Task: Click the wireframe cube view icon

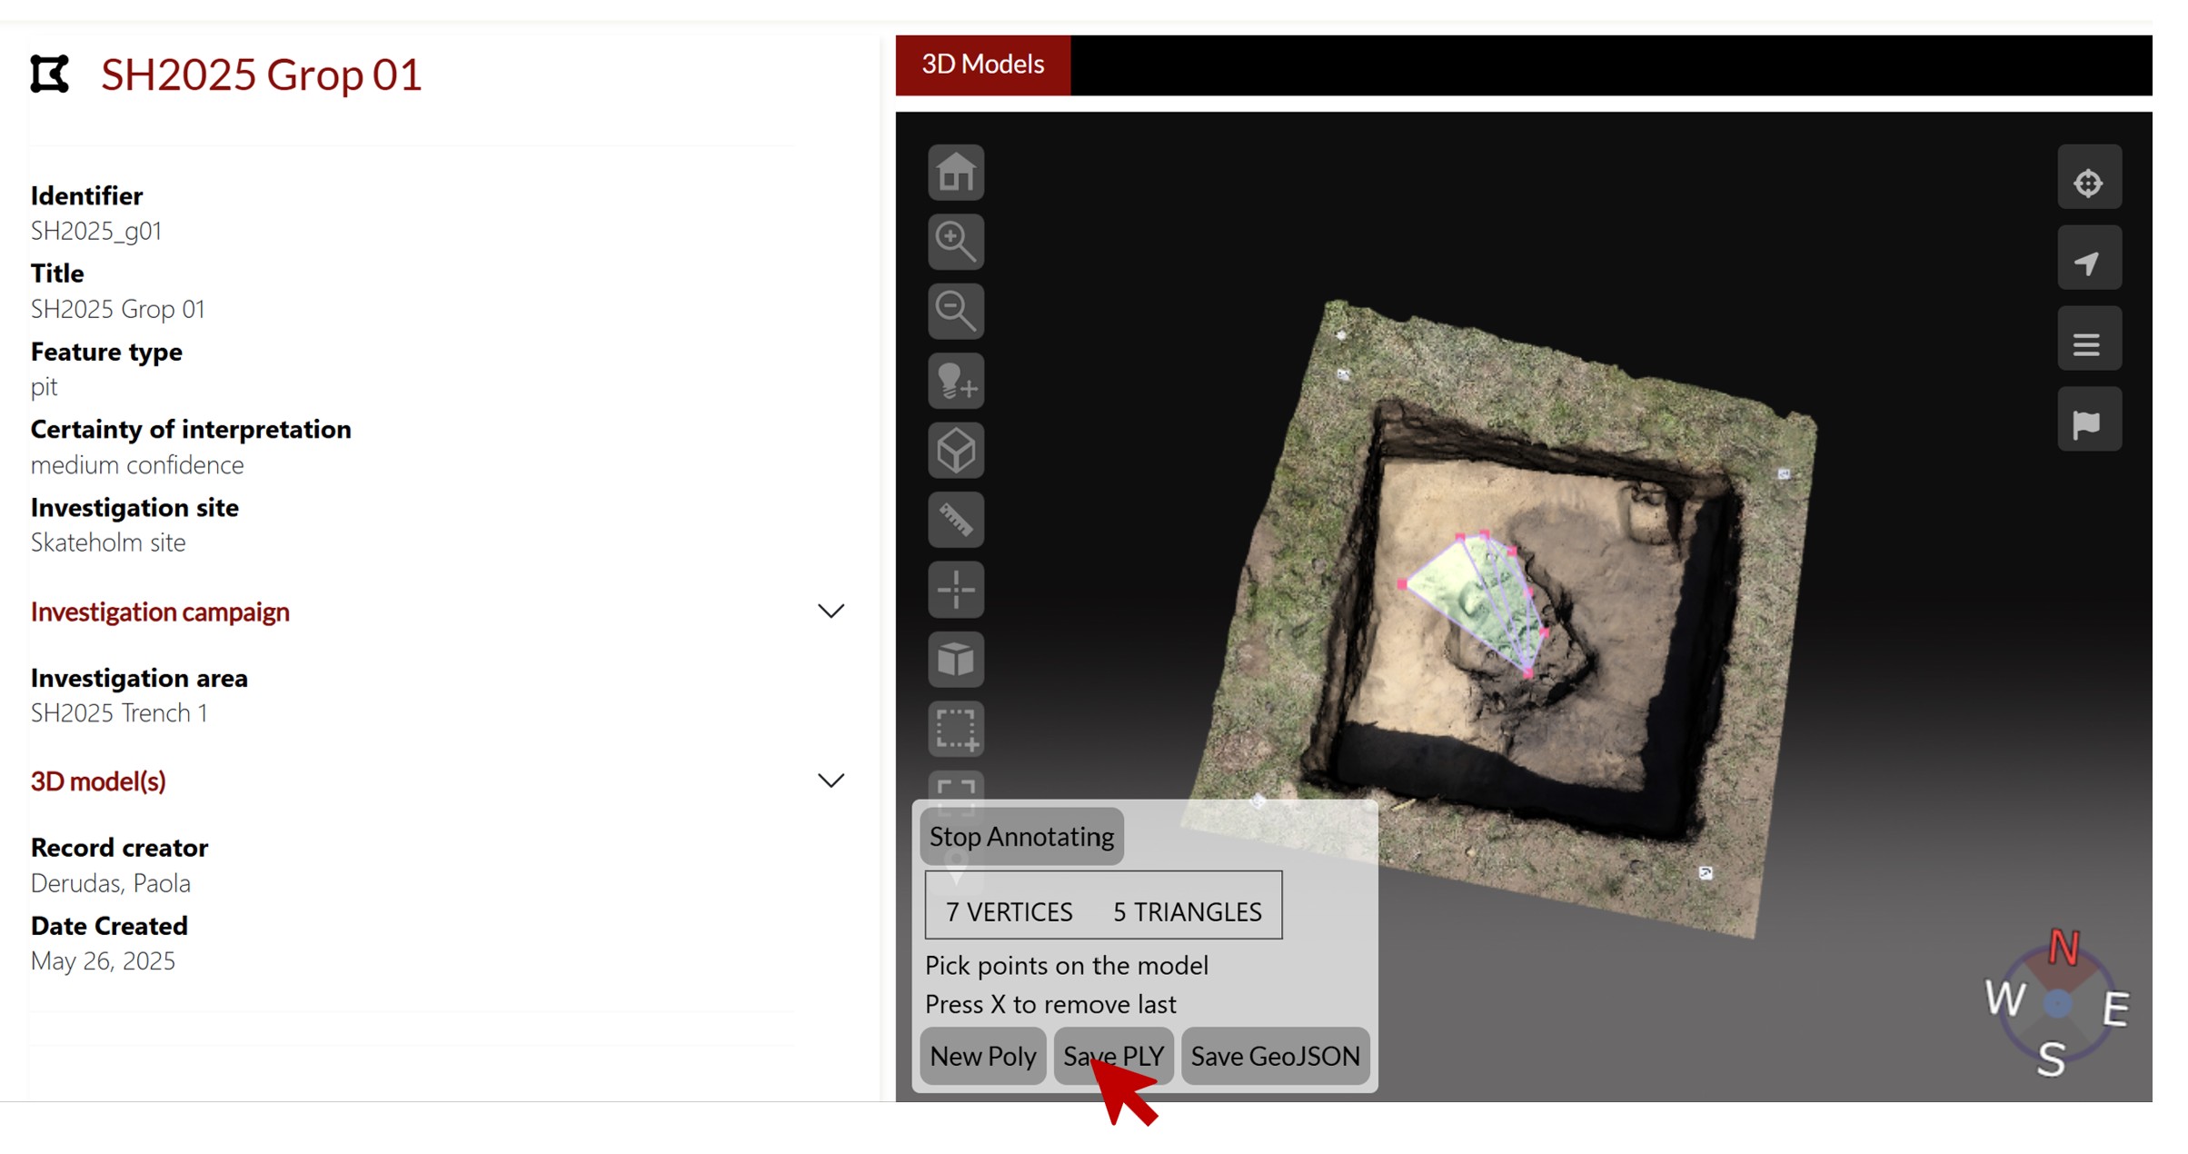Action: [x=955, y=451]
